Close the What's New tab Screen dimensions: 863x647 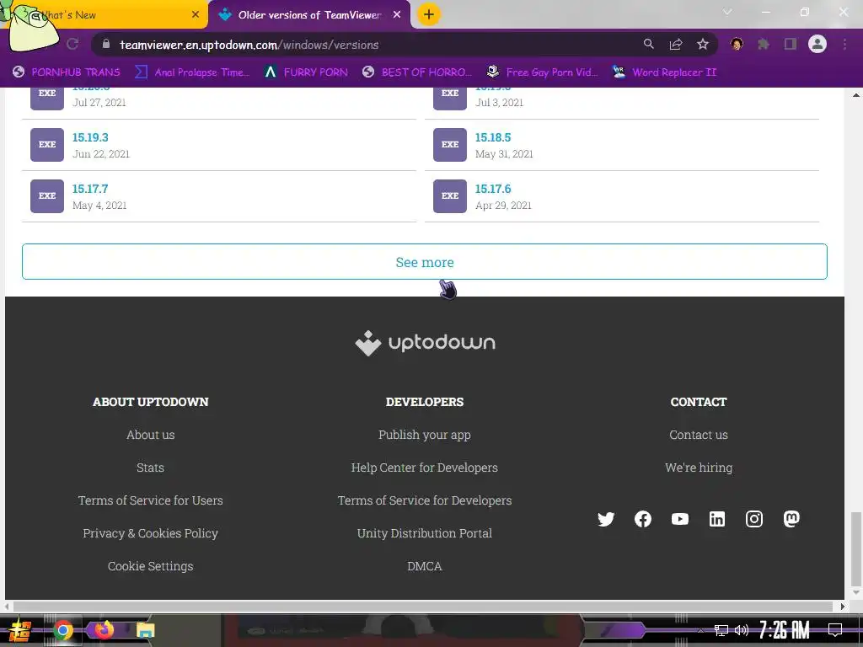196,15
